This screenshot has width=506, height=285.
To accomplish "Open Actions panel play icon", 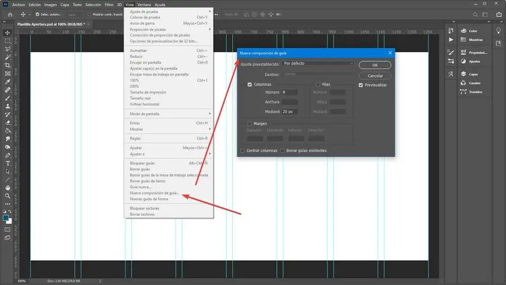I will 451,39.
